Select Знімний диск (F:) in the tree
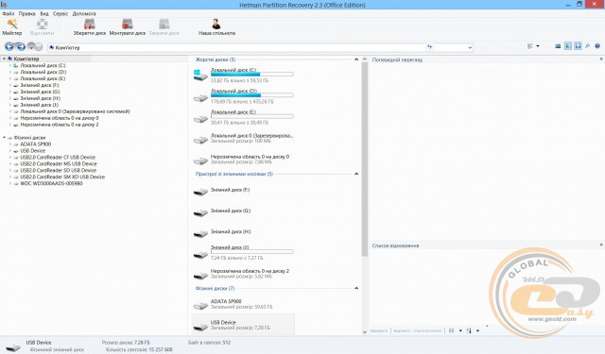Image resolution: width=605 pixels, height=354 pixels. click(x=40, y=85)
